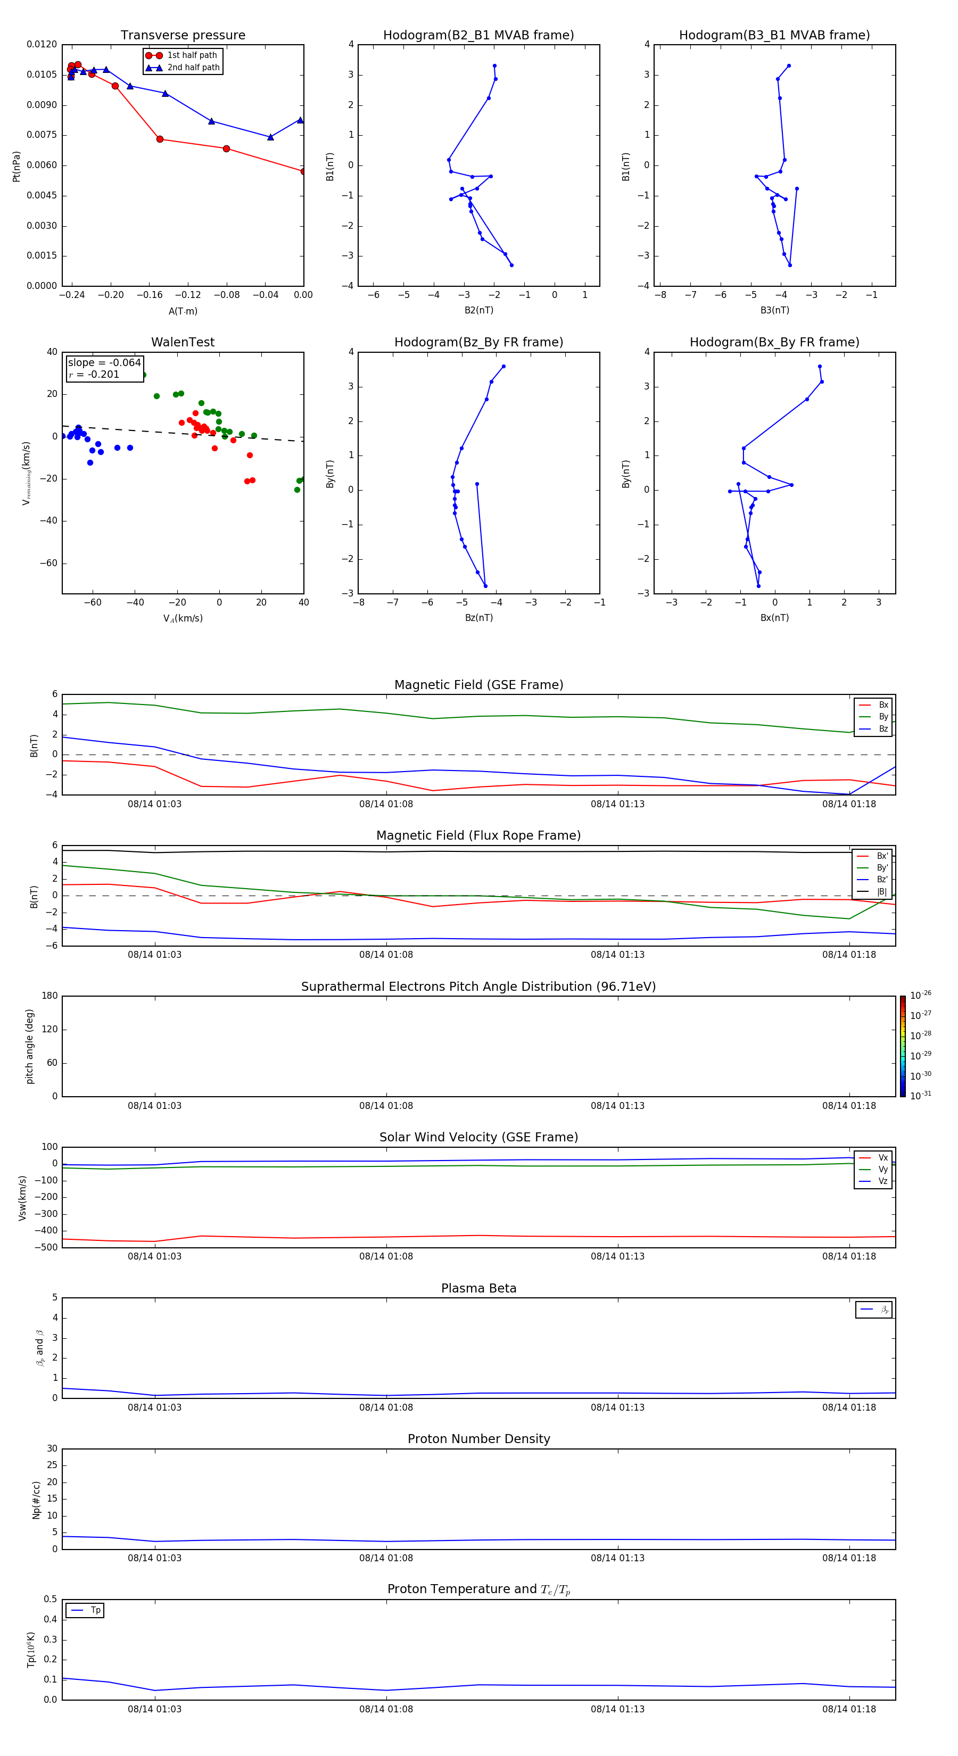
Task: Click '08/14 01:13' tick under the plasma beta plot
Action: [618, 1407]
